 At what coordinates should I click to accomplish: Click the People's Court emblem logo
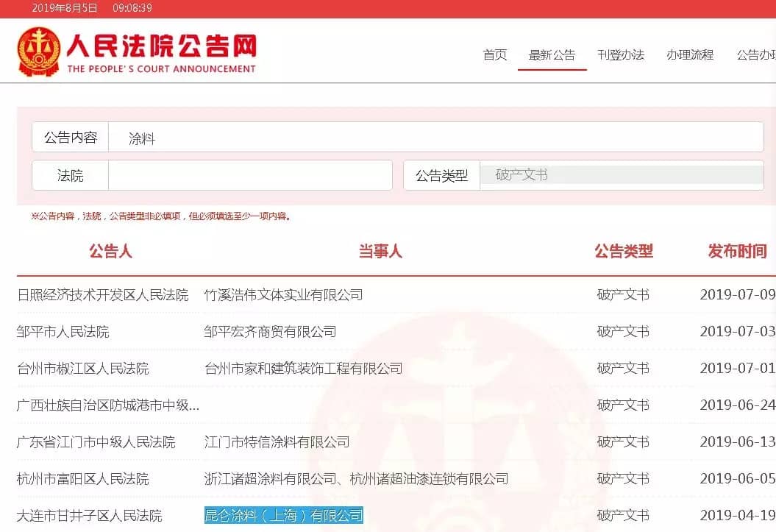point(40,52)
